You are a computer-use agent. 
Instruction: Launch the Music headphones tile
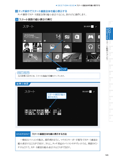click(x=91, y=48)
